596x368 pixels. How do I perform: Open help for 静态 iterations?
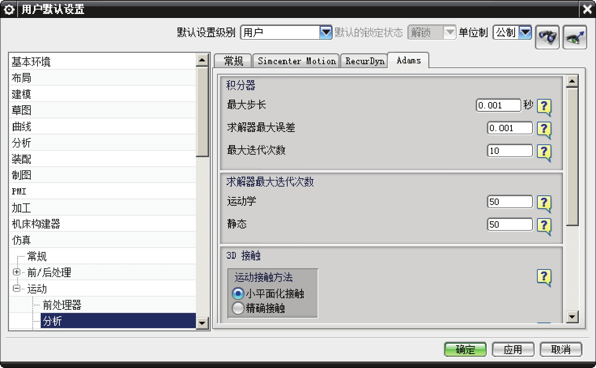(x=544, y=225)
